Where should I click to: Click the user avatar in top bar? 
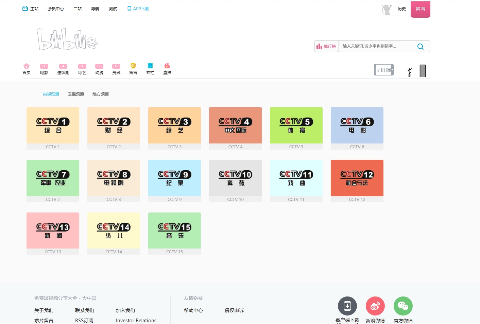387,10
